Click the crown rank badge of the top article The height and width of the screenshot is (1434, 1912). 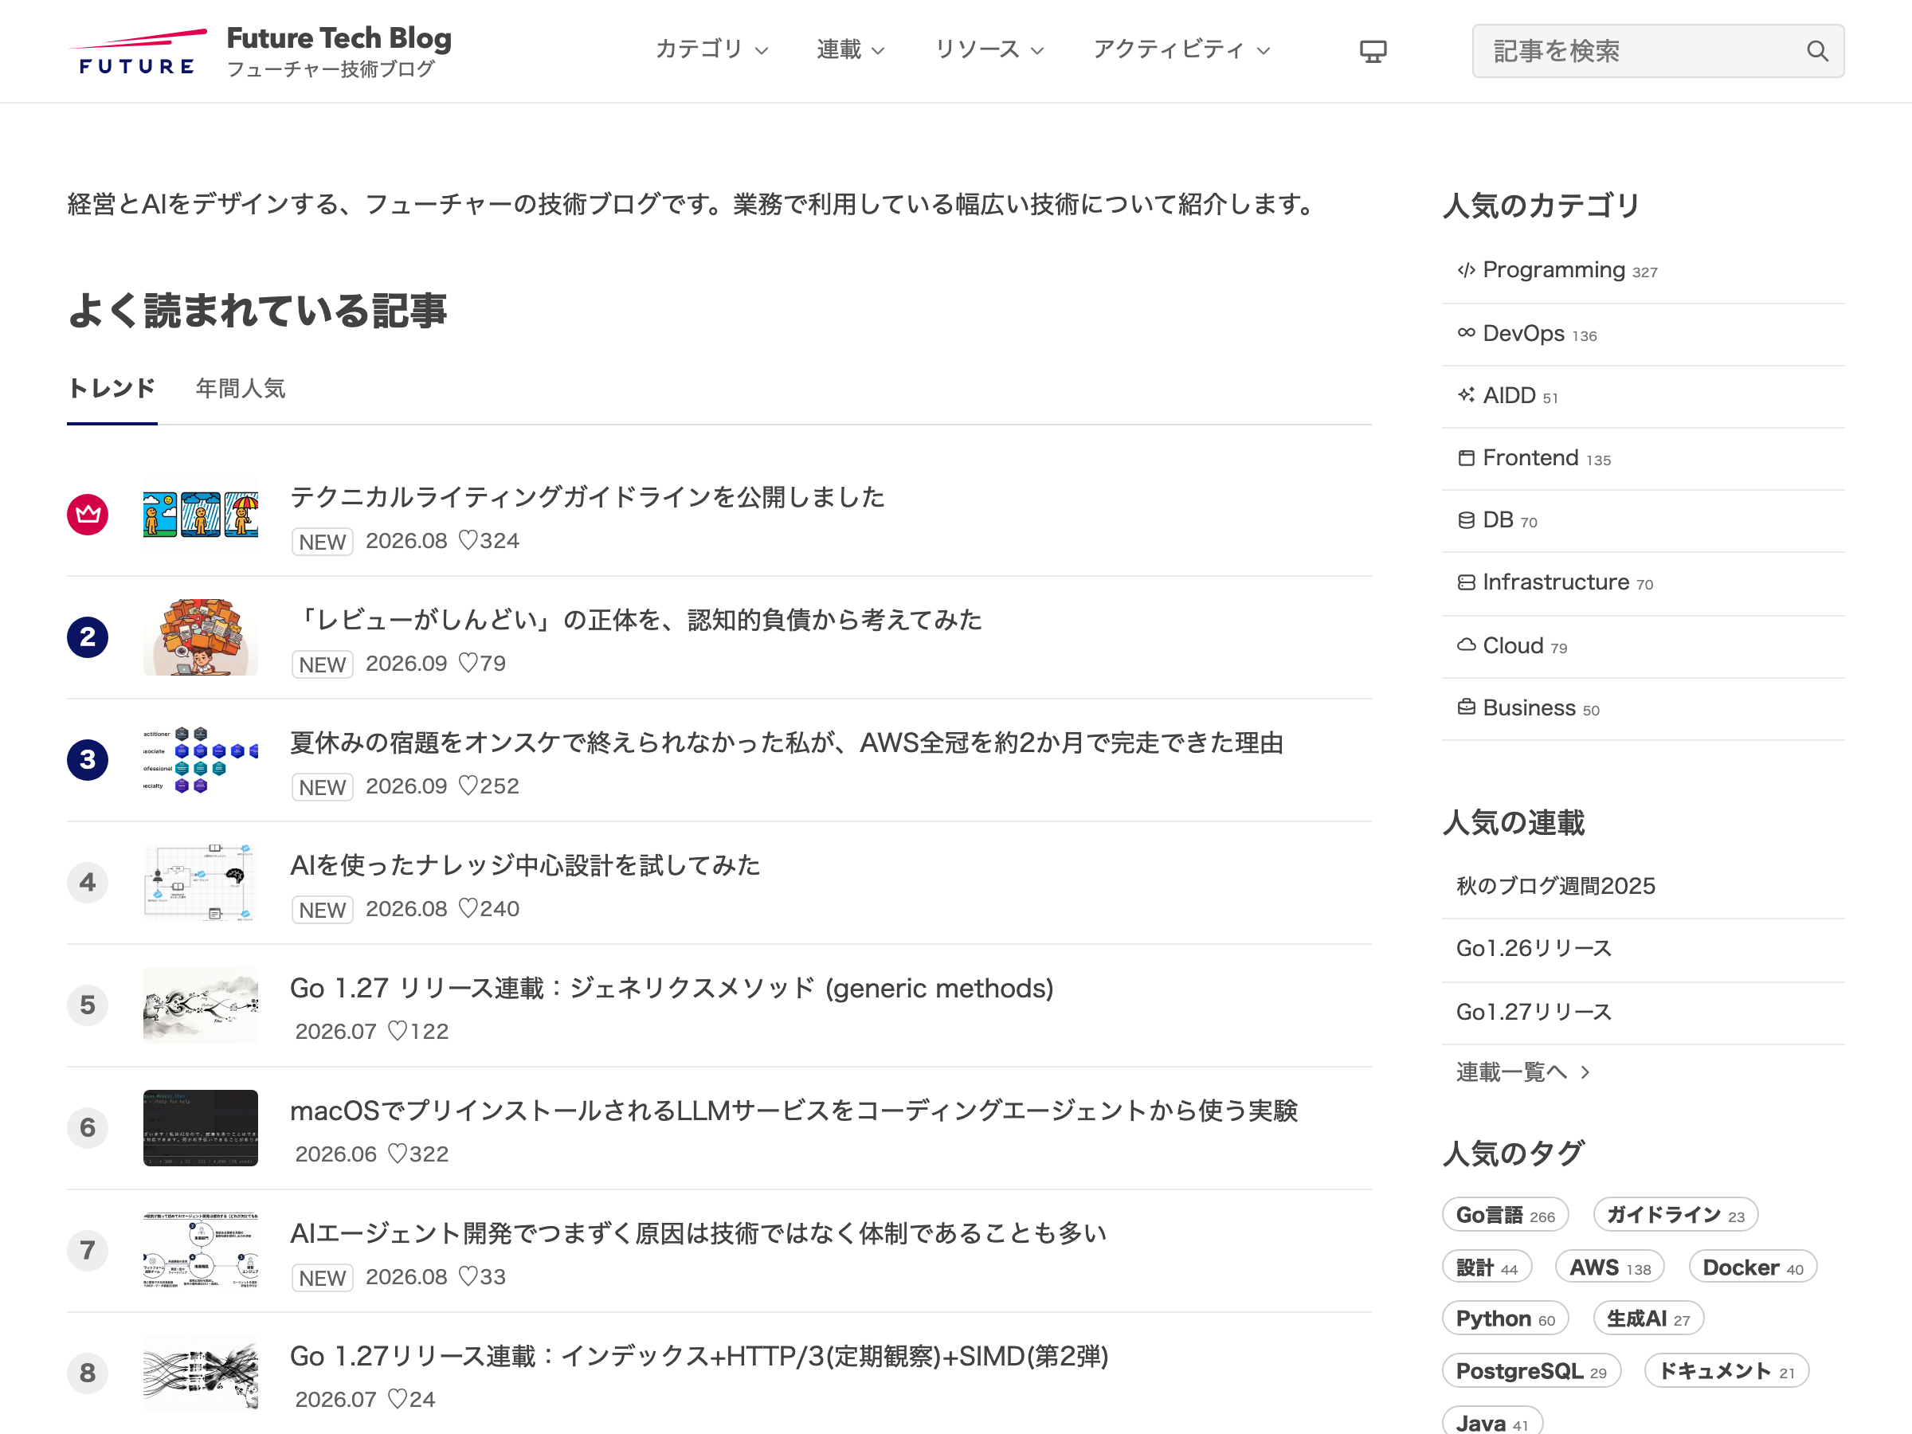coord(88,515)
